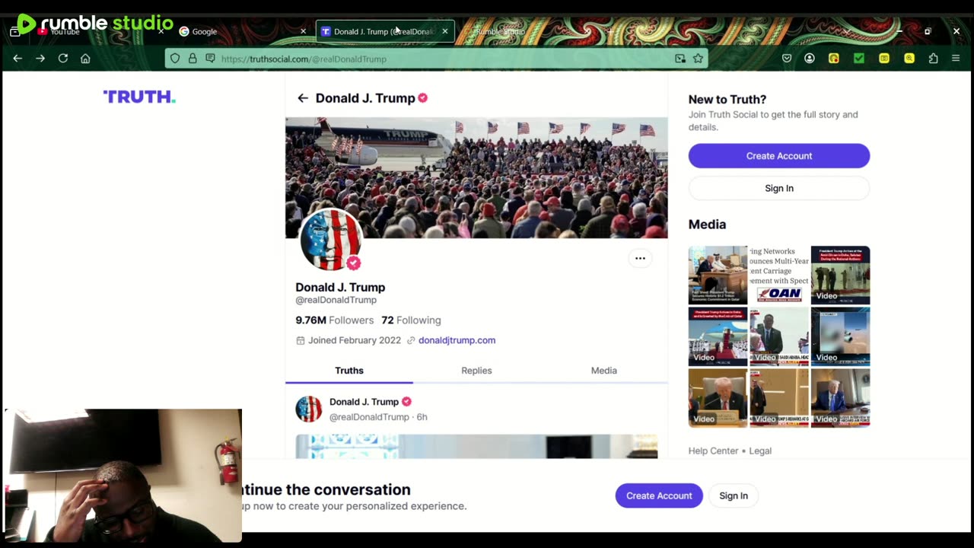
Task: Click the browser forward arrow
Action: pos(40,59)
